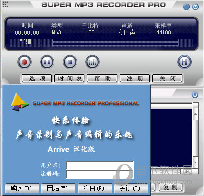This screenshot has width=204, height=196.
Task: Click the 00:00:00 time display
Action: click(27, 33)
